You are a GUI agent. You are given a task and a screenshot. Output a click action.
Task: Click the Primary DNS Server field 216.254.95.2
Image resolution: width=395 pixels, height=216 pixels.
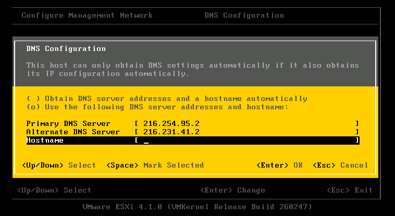[247, 123]
